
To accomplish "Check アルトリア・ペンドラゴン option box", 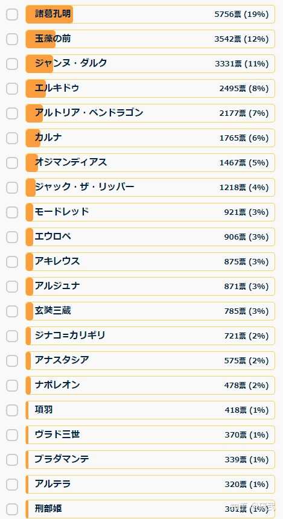I will click(x=12, y=113).
